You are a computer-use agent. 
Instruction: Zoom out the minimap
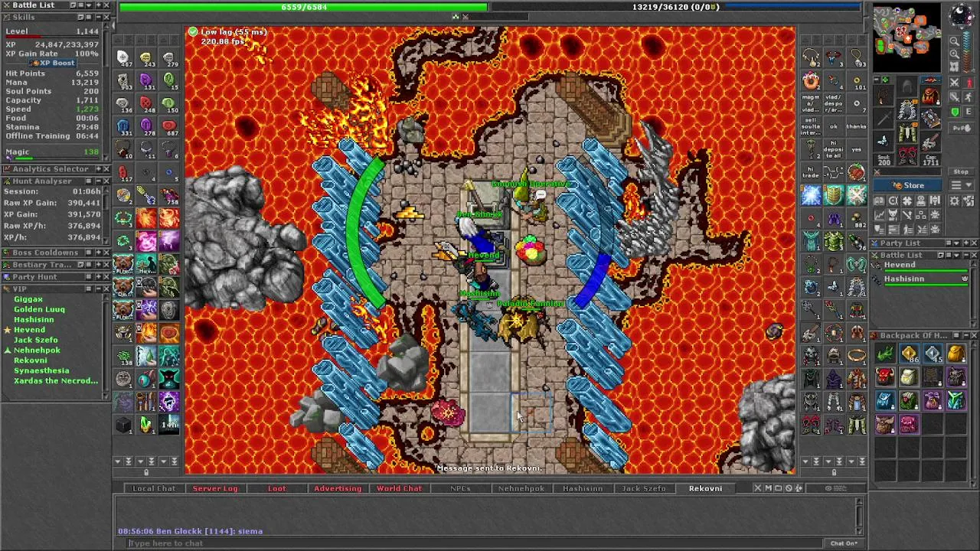click(954, 41)
